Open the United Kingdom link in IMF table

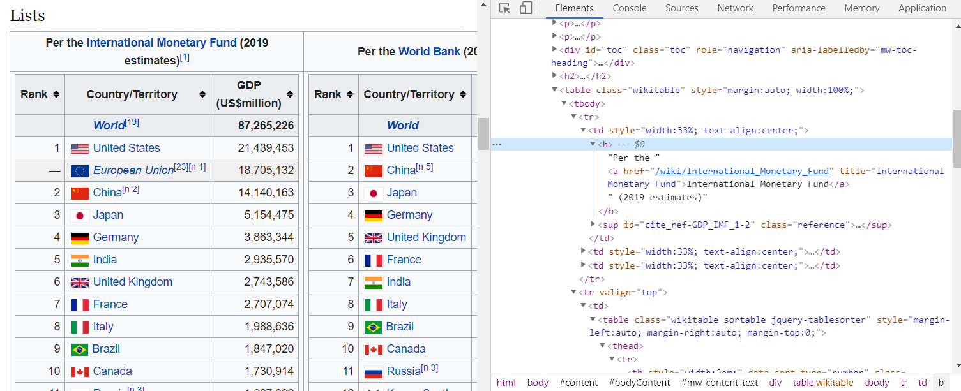[133, 282]
